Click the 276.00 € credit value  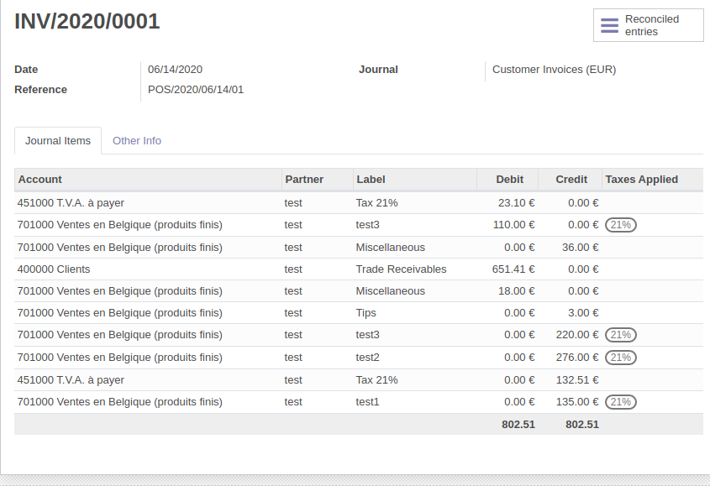click(577, 358)
